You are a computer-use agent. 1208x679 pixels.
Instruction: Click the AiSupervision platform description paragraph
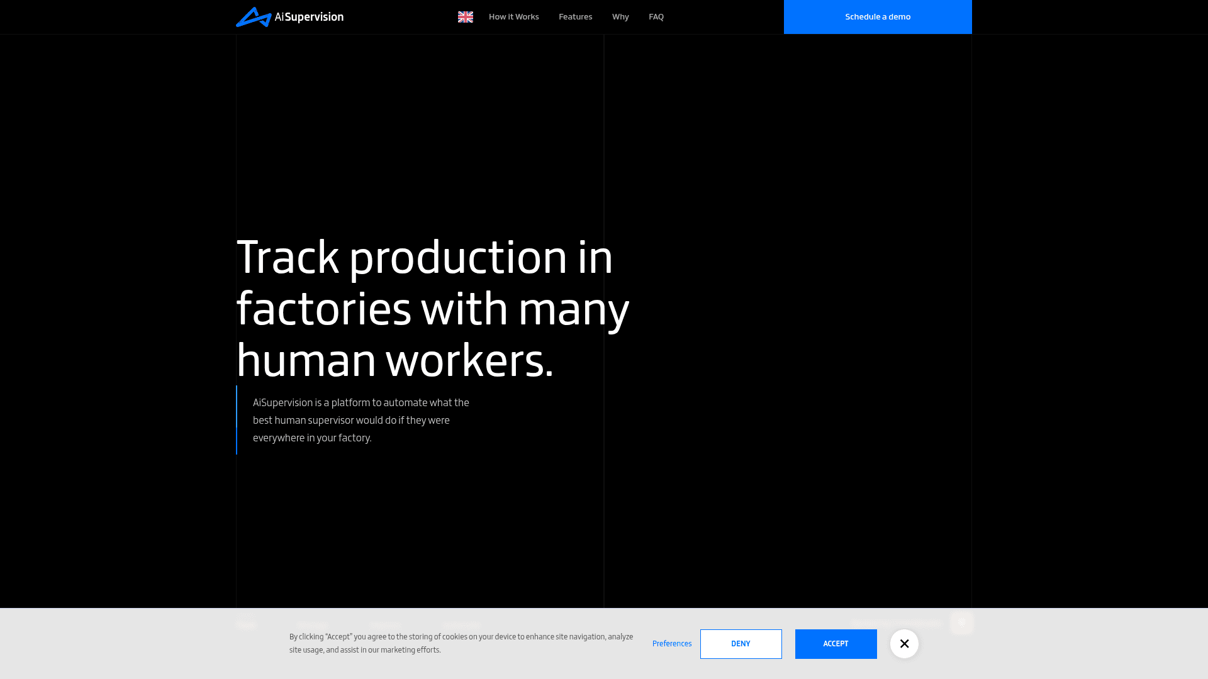pyautogui.click(x=361, y=420)
